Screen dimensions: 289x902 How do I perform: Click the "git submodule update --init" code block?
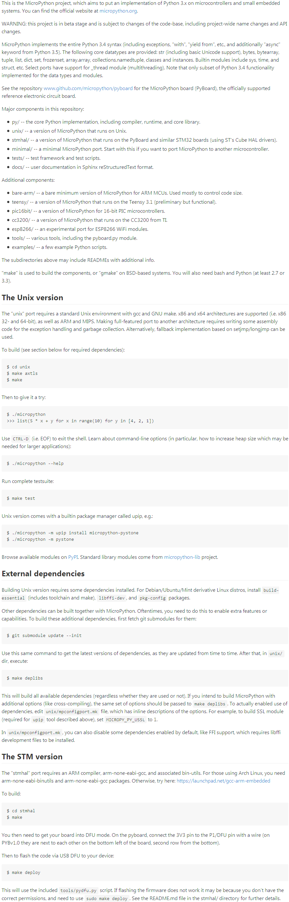[x=145, y=635]
